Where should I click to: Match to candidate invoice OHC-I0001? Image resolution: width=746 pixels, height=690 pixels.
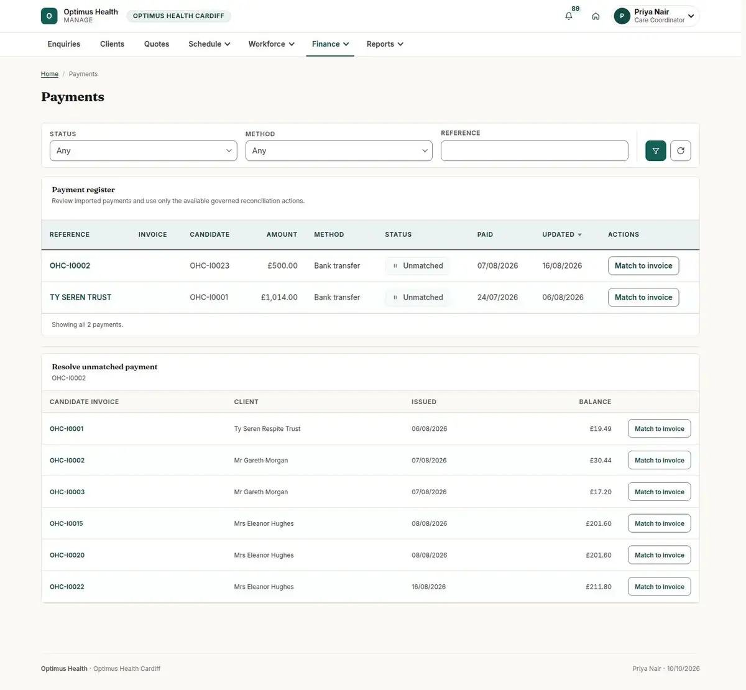click(x=660, y=429)
